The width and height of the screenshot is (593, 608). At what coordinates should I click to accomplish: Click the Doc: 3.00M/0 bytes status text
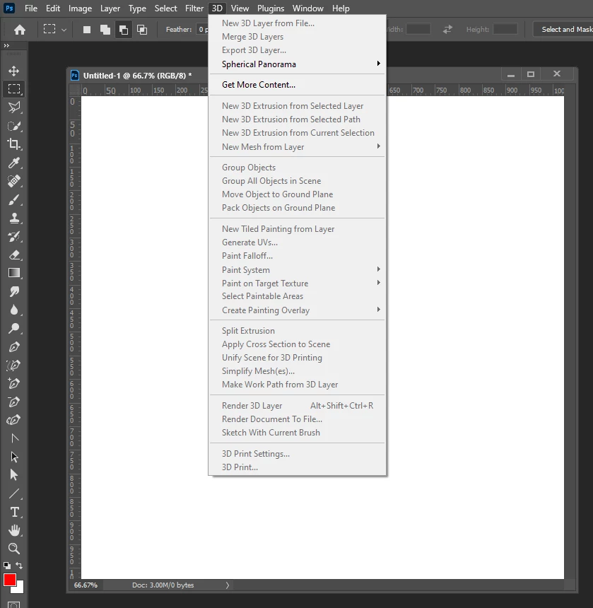(163, 585)
